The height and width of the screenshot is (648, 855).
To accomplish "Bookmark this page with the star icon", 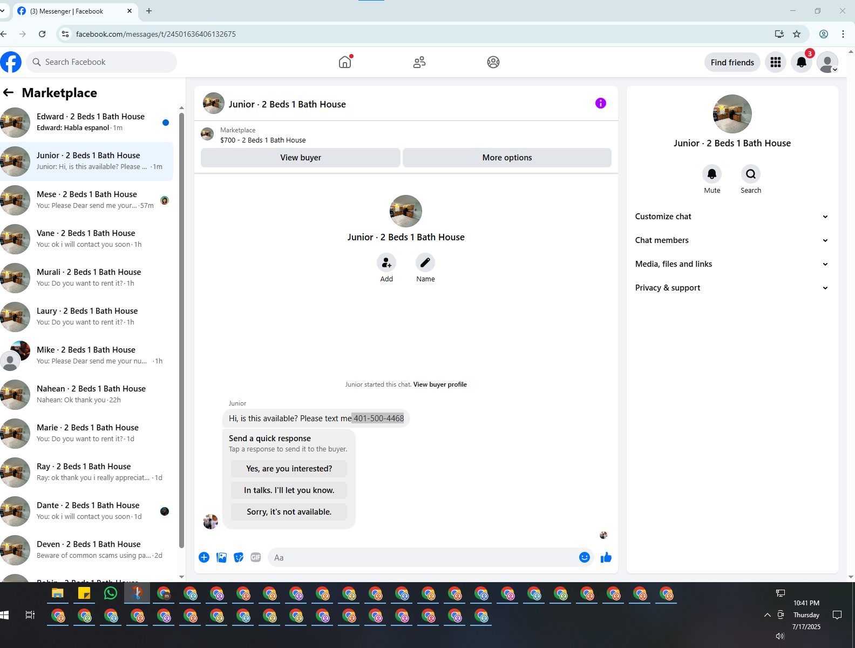I will [x=797, y=34].
